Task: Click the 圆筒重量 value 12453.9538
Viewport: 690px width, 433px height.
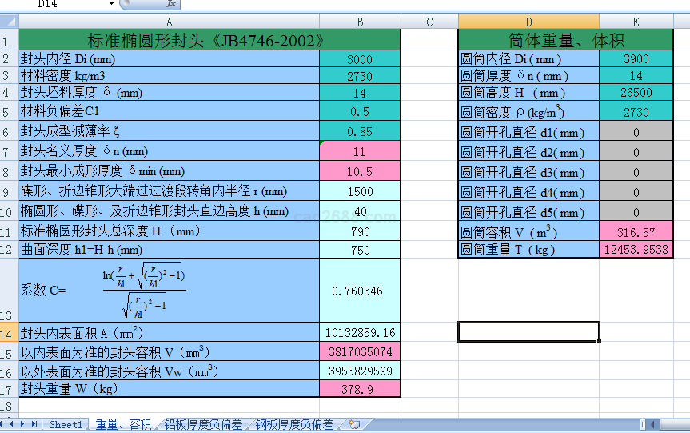Action: pos(636,250)
